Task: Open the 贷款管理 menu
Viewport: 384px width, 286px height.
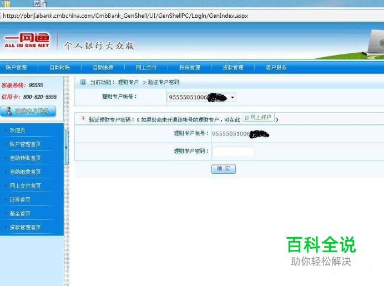Action: (x=233, y=67)
